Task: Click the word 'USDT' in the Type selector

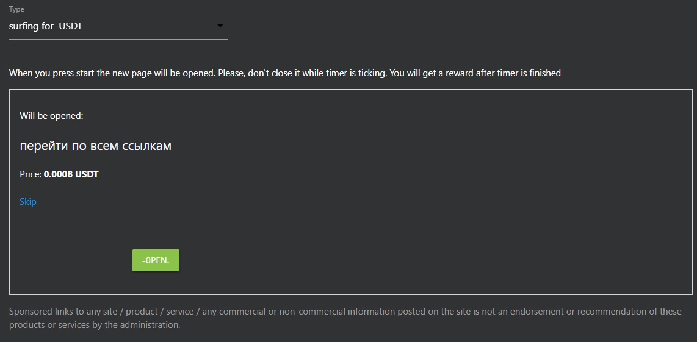Action: tap(70, 26)
